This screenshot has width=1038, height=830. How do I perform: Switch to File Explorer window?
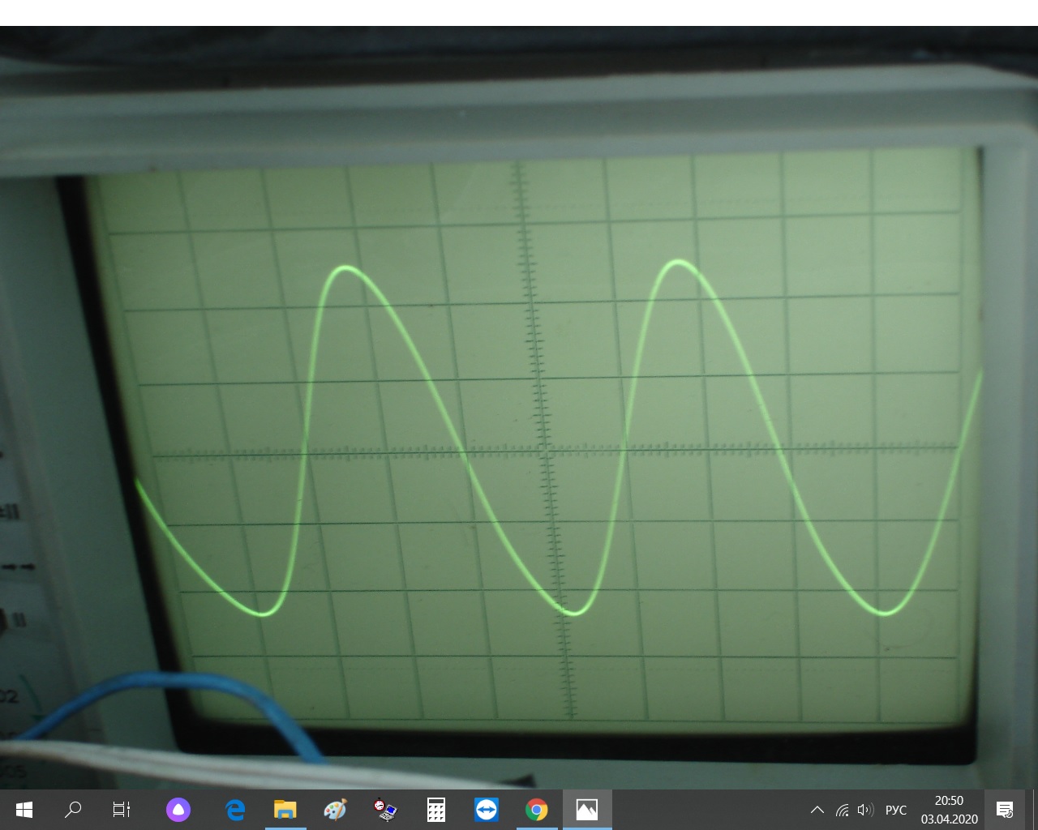285,809
